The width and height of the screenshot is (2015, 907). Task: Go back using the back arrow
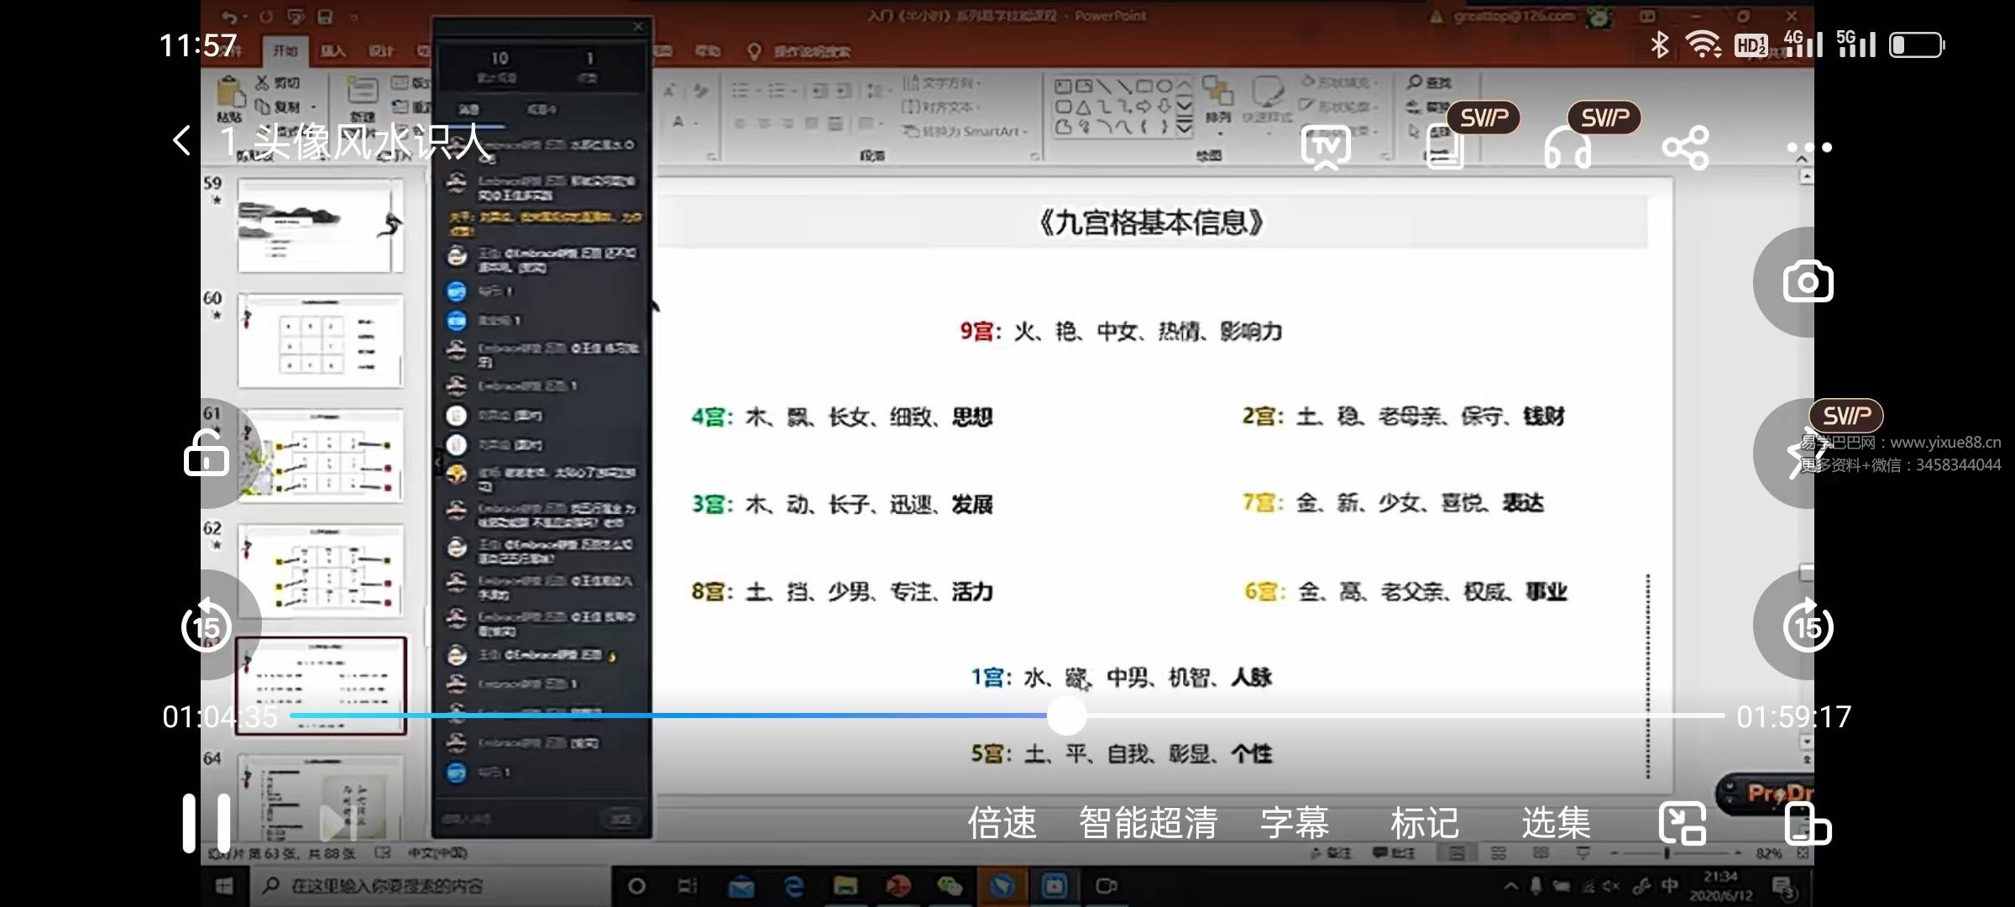[181, 140]
